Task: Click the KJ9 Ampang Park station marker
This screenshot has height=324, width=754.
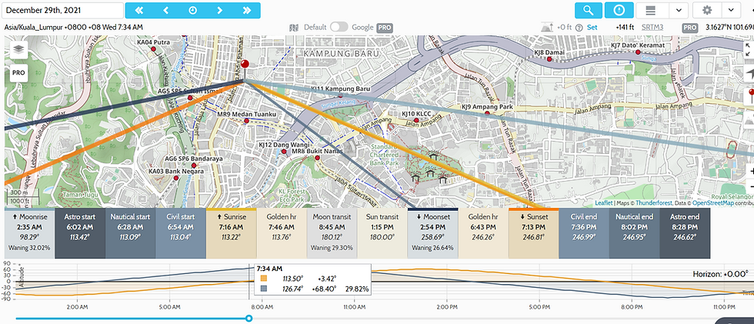Action: [487, 113]
